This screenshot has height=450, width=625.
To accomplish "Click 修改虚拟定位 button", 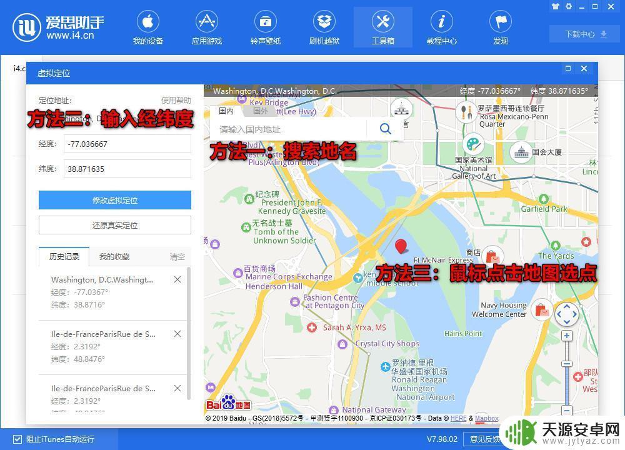I will click(115, 200).
